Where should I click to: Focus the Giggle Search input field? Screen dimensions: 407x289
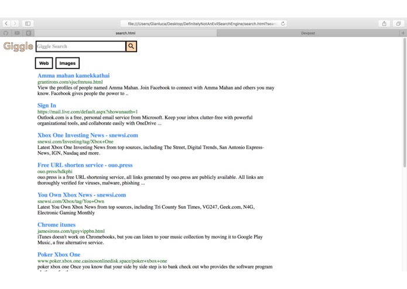point(81,46)
